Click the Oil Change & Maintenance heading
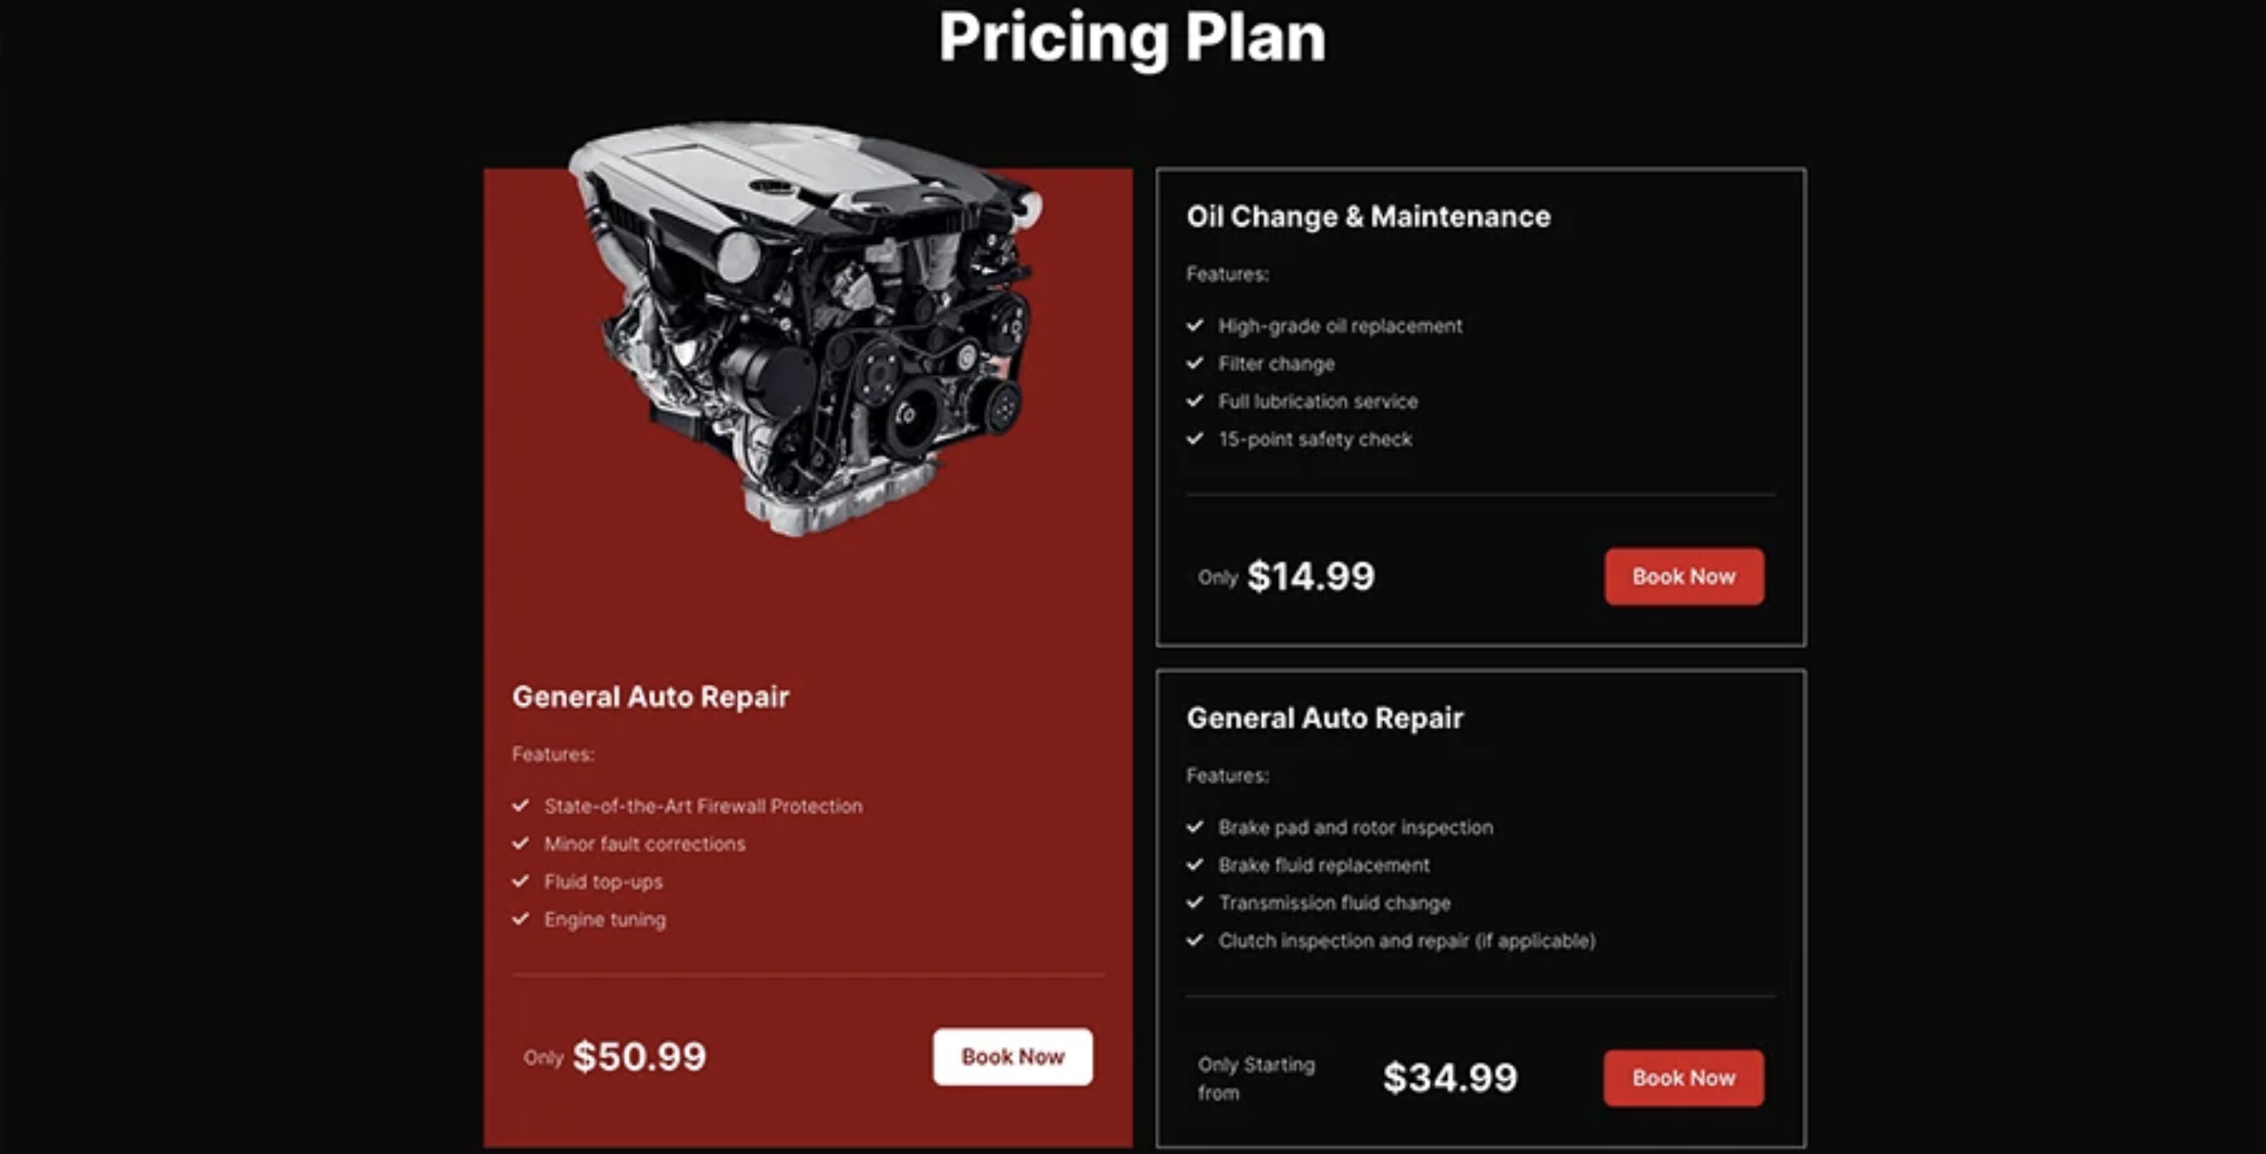Viewport: 2266px width, 1154px height. tap(1368, 217)
